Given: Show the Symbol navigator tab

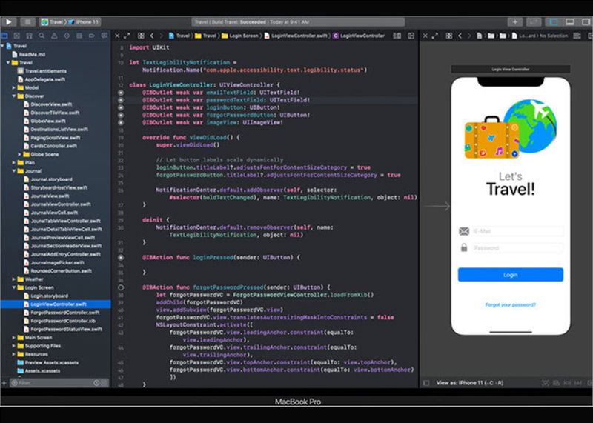Looking at the screenshot, I should pyautogui.click(x=29, y=36).
